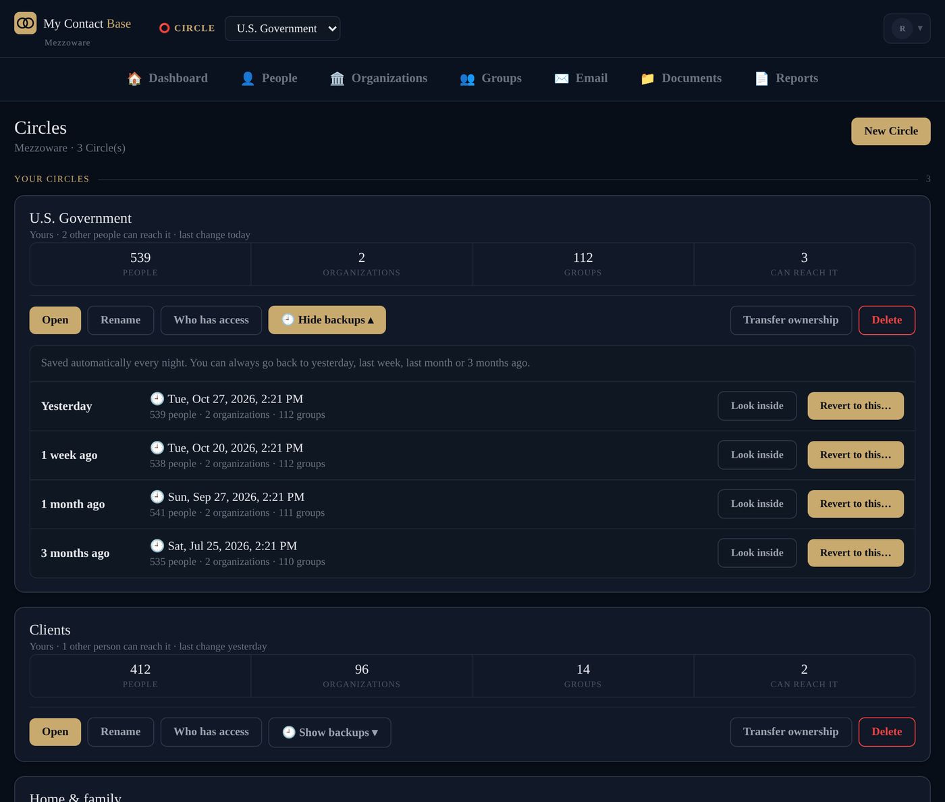Open the Reports tab
Viewport: 945px width, 802px height.
pyautogui.click(x=786, y=78)
